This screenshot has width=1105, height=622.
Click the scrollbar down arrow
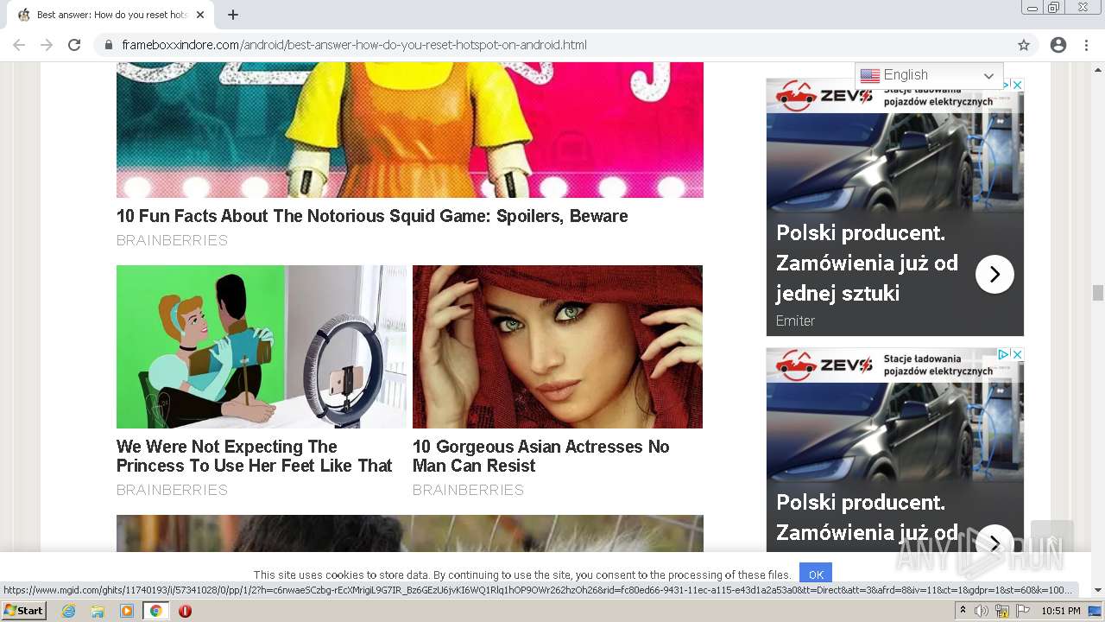click(x=1098, y=590)
